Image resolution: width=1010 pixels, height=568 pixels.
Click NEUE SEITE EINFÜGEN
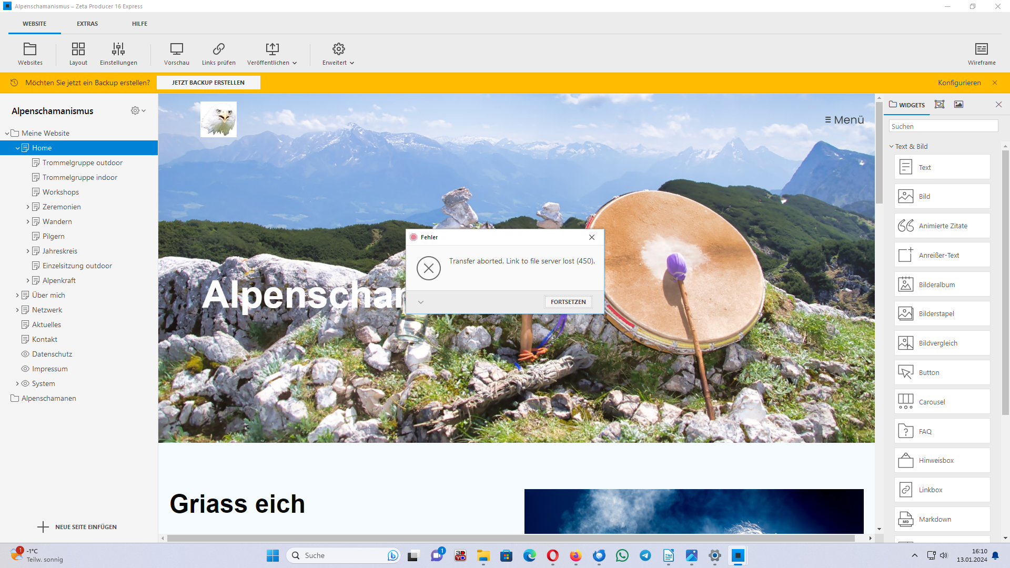[x=77, y=527]
